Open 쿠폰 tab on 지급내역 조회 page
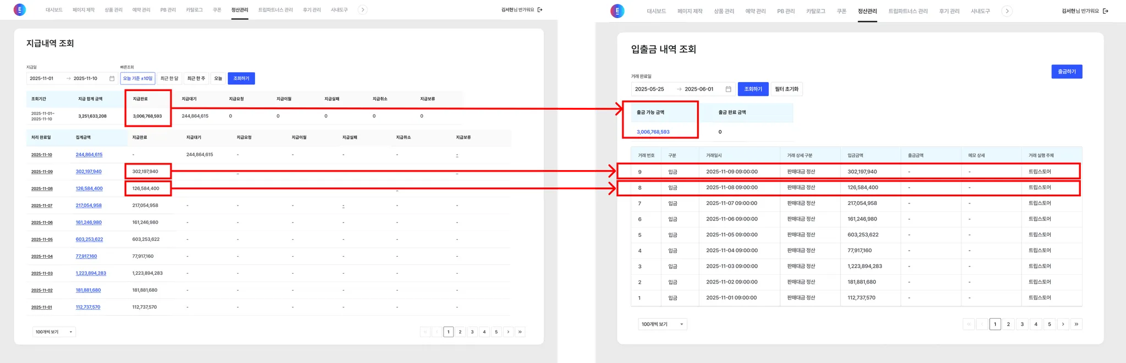1126x363 pixels. coord(217,10)
